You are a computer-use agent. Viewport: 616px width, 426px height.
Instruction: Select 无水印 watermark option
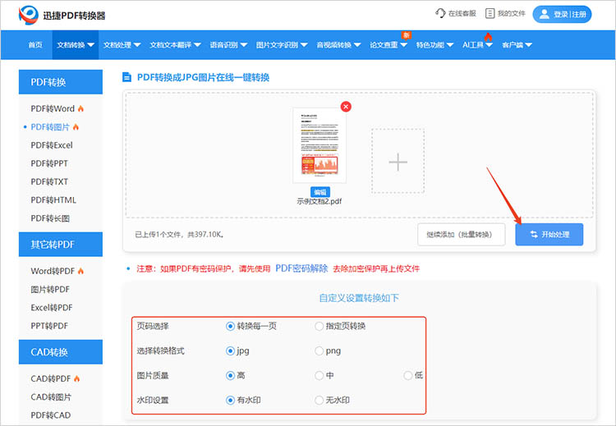[319, 400]
